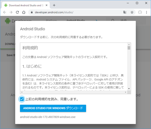Click the 1. はじめに section heading

(32, 66)
